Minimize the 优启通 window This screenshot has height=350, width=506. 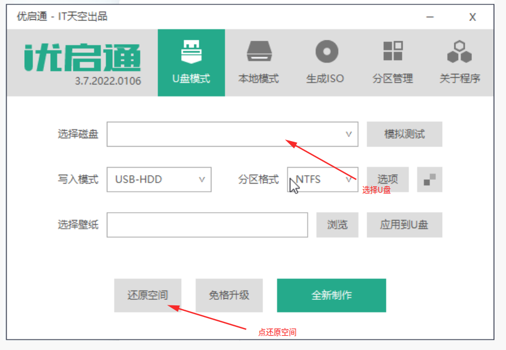point(430,17)
